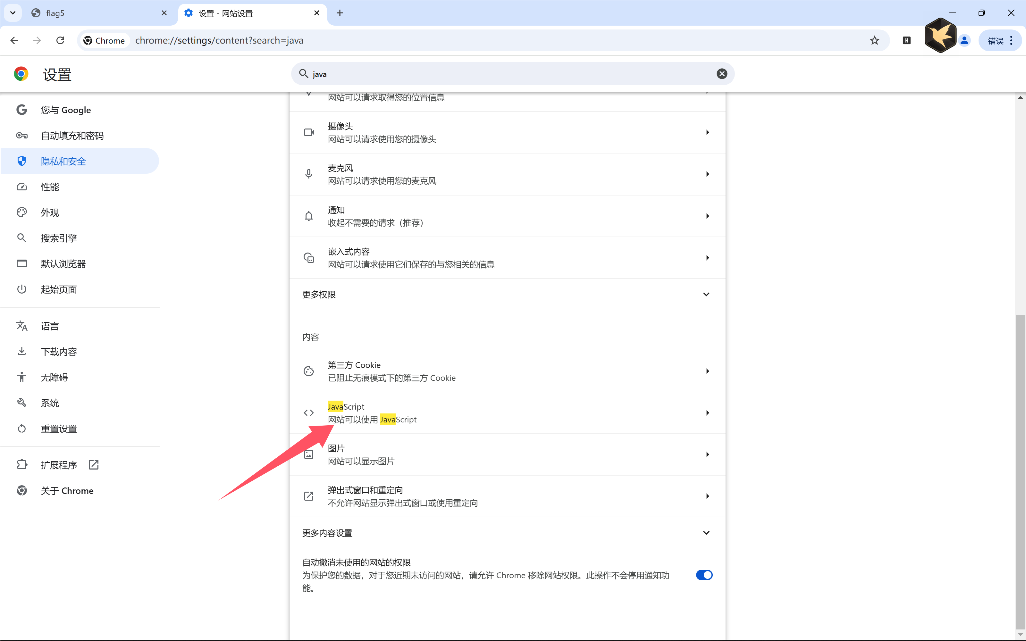Click the forward navigation arrow

(37, 40)
